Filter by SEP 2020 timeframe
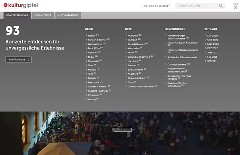Screen dimensions: 240x155 (211, 36)
